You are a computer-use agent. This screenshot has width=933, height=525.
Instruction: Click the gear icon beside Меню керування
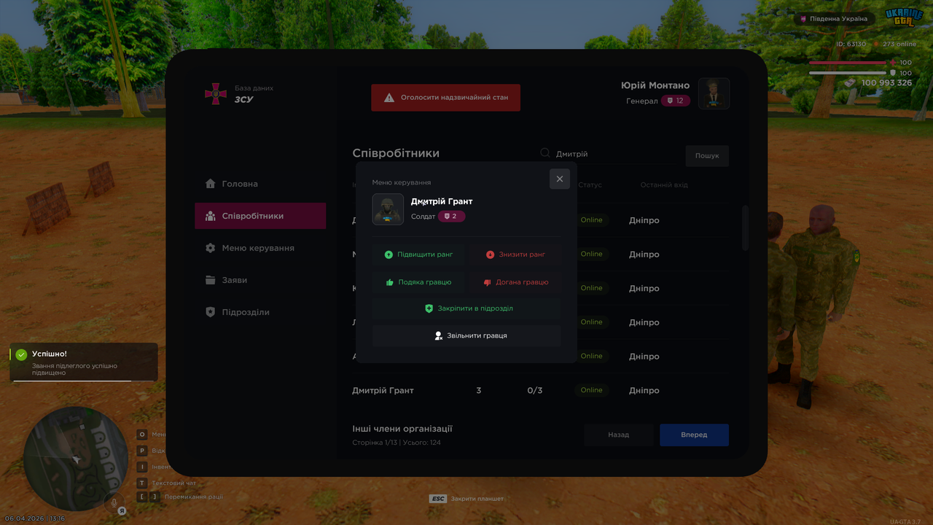point(211,248)
